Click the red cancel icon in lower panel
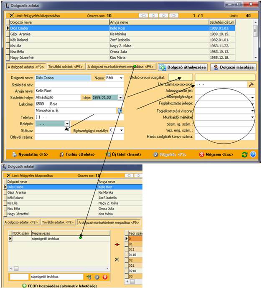Viewport: 262px width, 288px height. point(105,277)
